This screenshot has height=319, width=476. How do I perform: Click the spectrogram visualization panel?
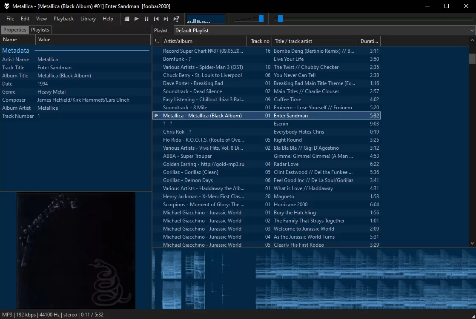[314, 279]
